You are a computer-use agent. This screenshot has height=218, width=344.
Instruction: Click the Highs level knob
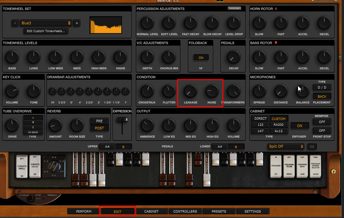(120, 57)
